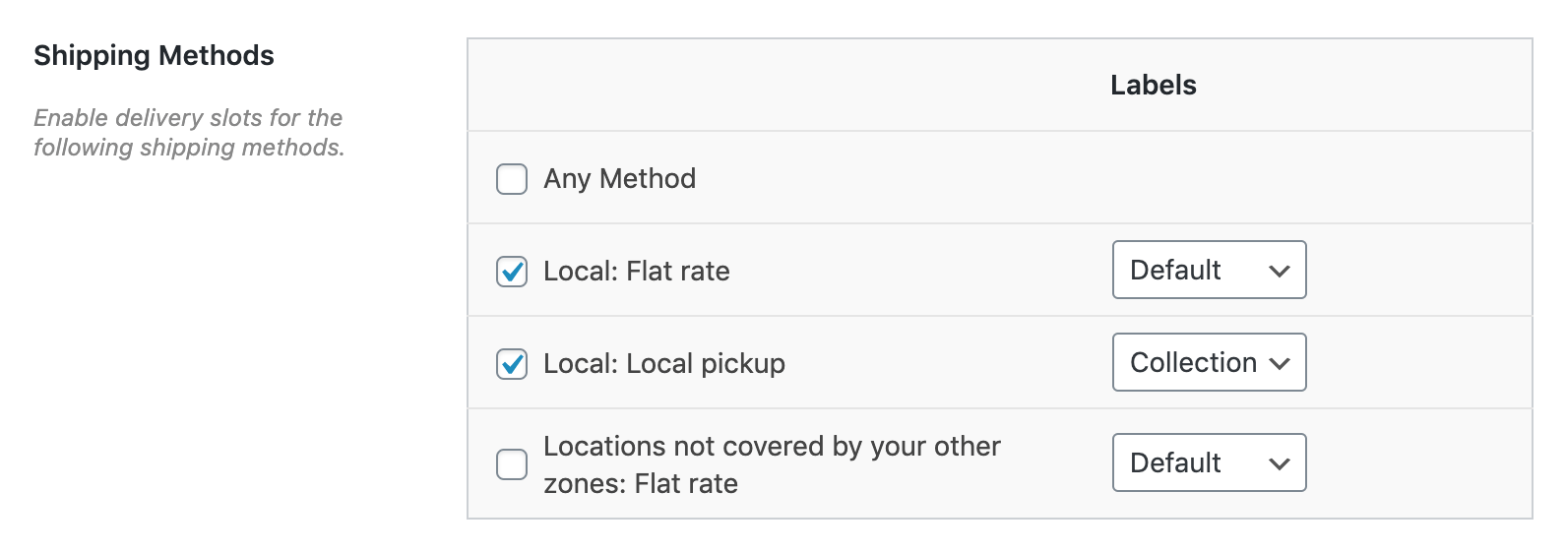Click the "Local: Flat rate" label text

pyautogui.click(x=636, y=272)
